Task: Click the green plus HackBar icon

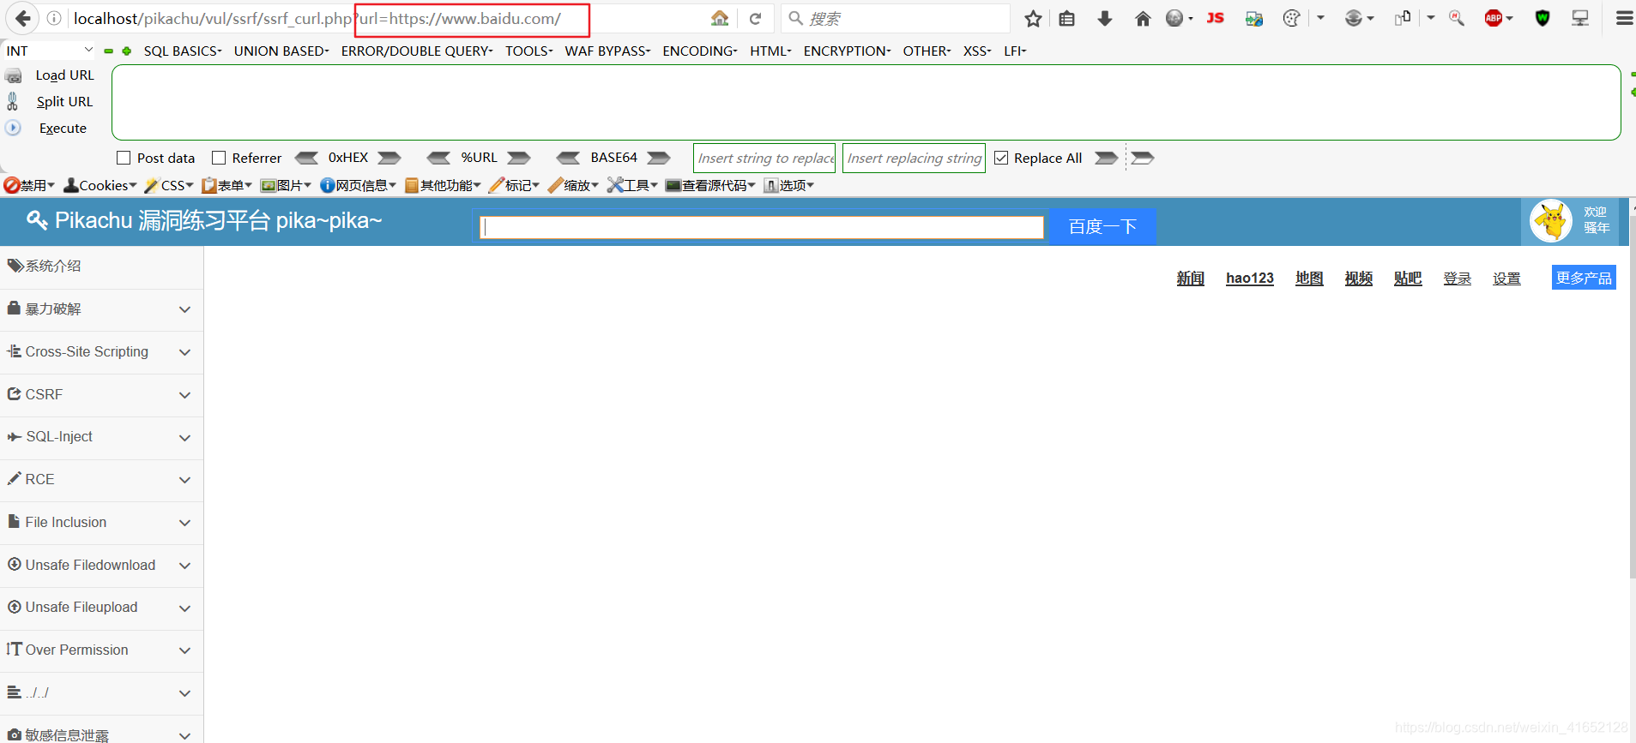Action: pos(127,51)
